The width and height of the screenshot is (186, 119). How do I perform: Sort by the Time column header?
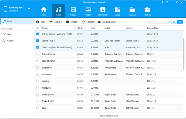pos(80,28)
